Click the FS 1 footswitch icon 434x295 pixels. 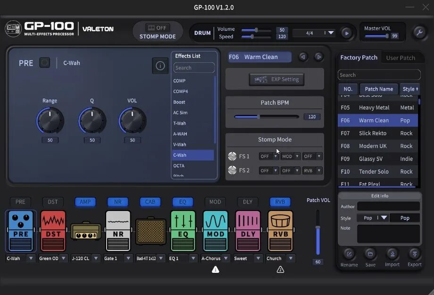pos(232,156)
